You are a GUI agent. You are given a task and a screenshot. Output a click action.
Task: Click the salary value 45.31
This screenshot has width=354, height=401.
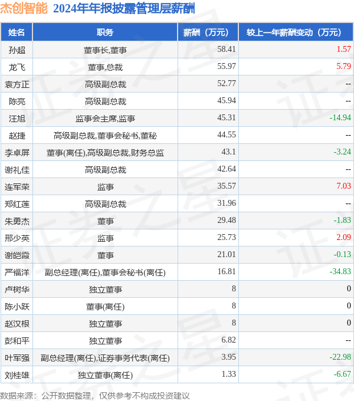(x=227, y=117)
